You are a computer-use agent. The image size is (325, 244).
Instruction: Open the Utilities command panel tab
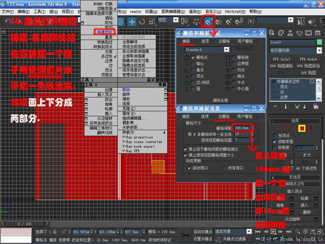point(318,33)
